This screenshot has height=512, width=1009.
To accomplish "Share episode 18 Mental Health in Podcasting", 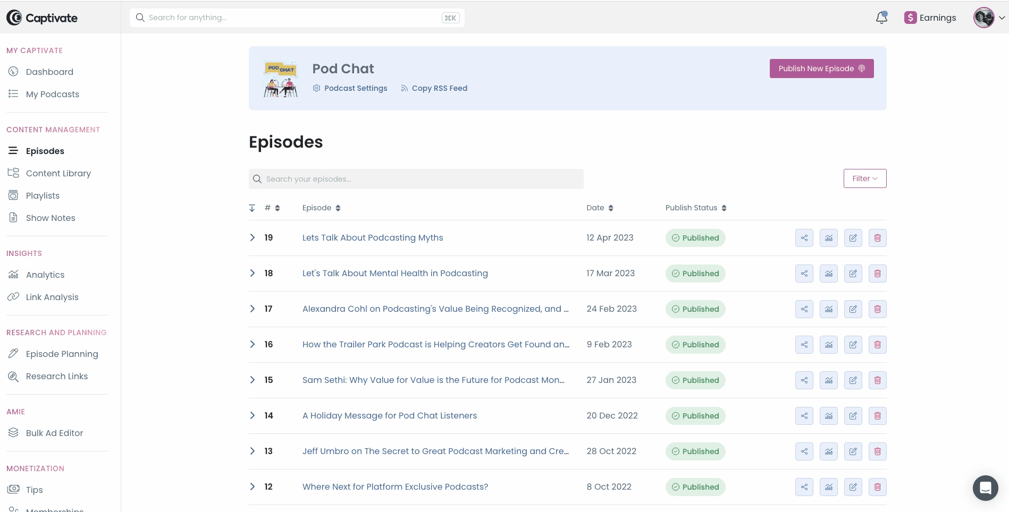I will tap(804, 274).
